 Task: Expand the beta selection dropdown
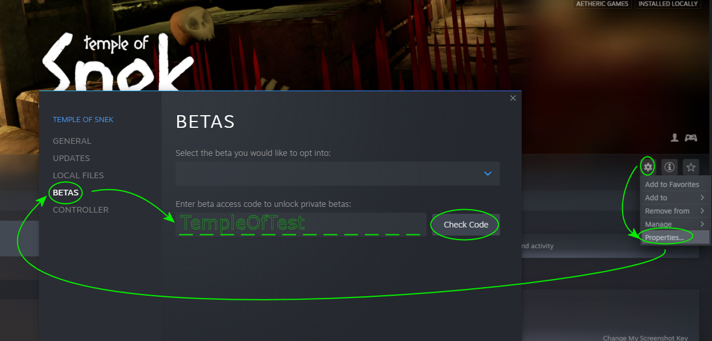(338, 174)
